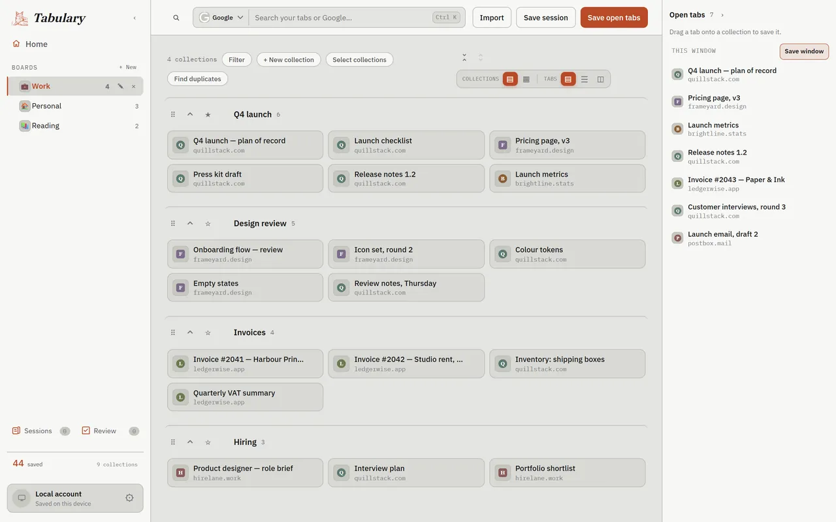
Task: Click the Tabulary fox logo
Action: pos(20,18)
